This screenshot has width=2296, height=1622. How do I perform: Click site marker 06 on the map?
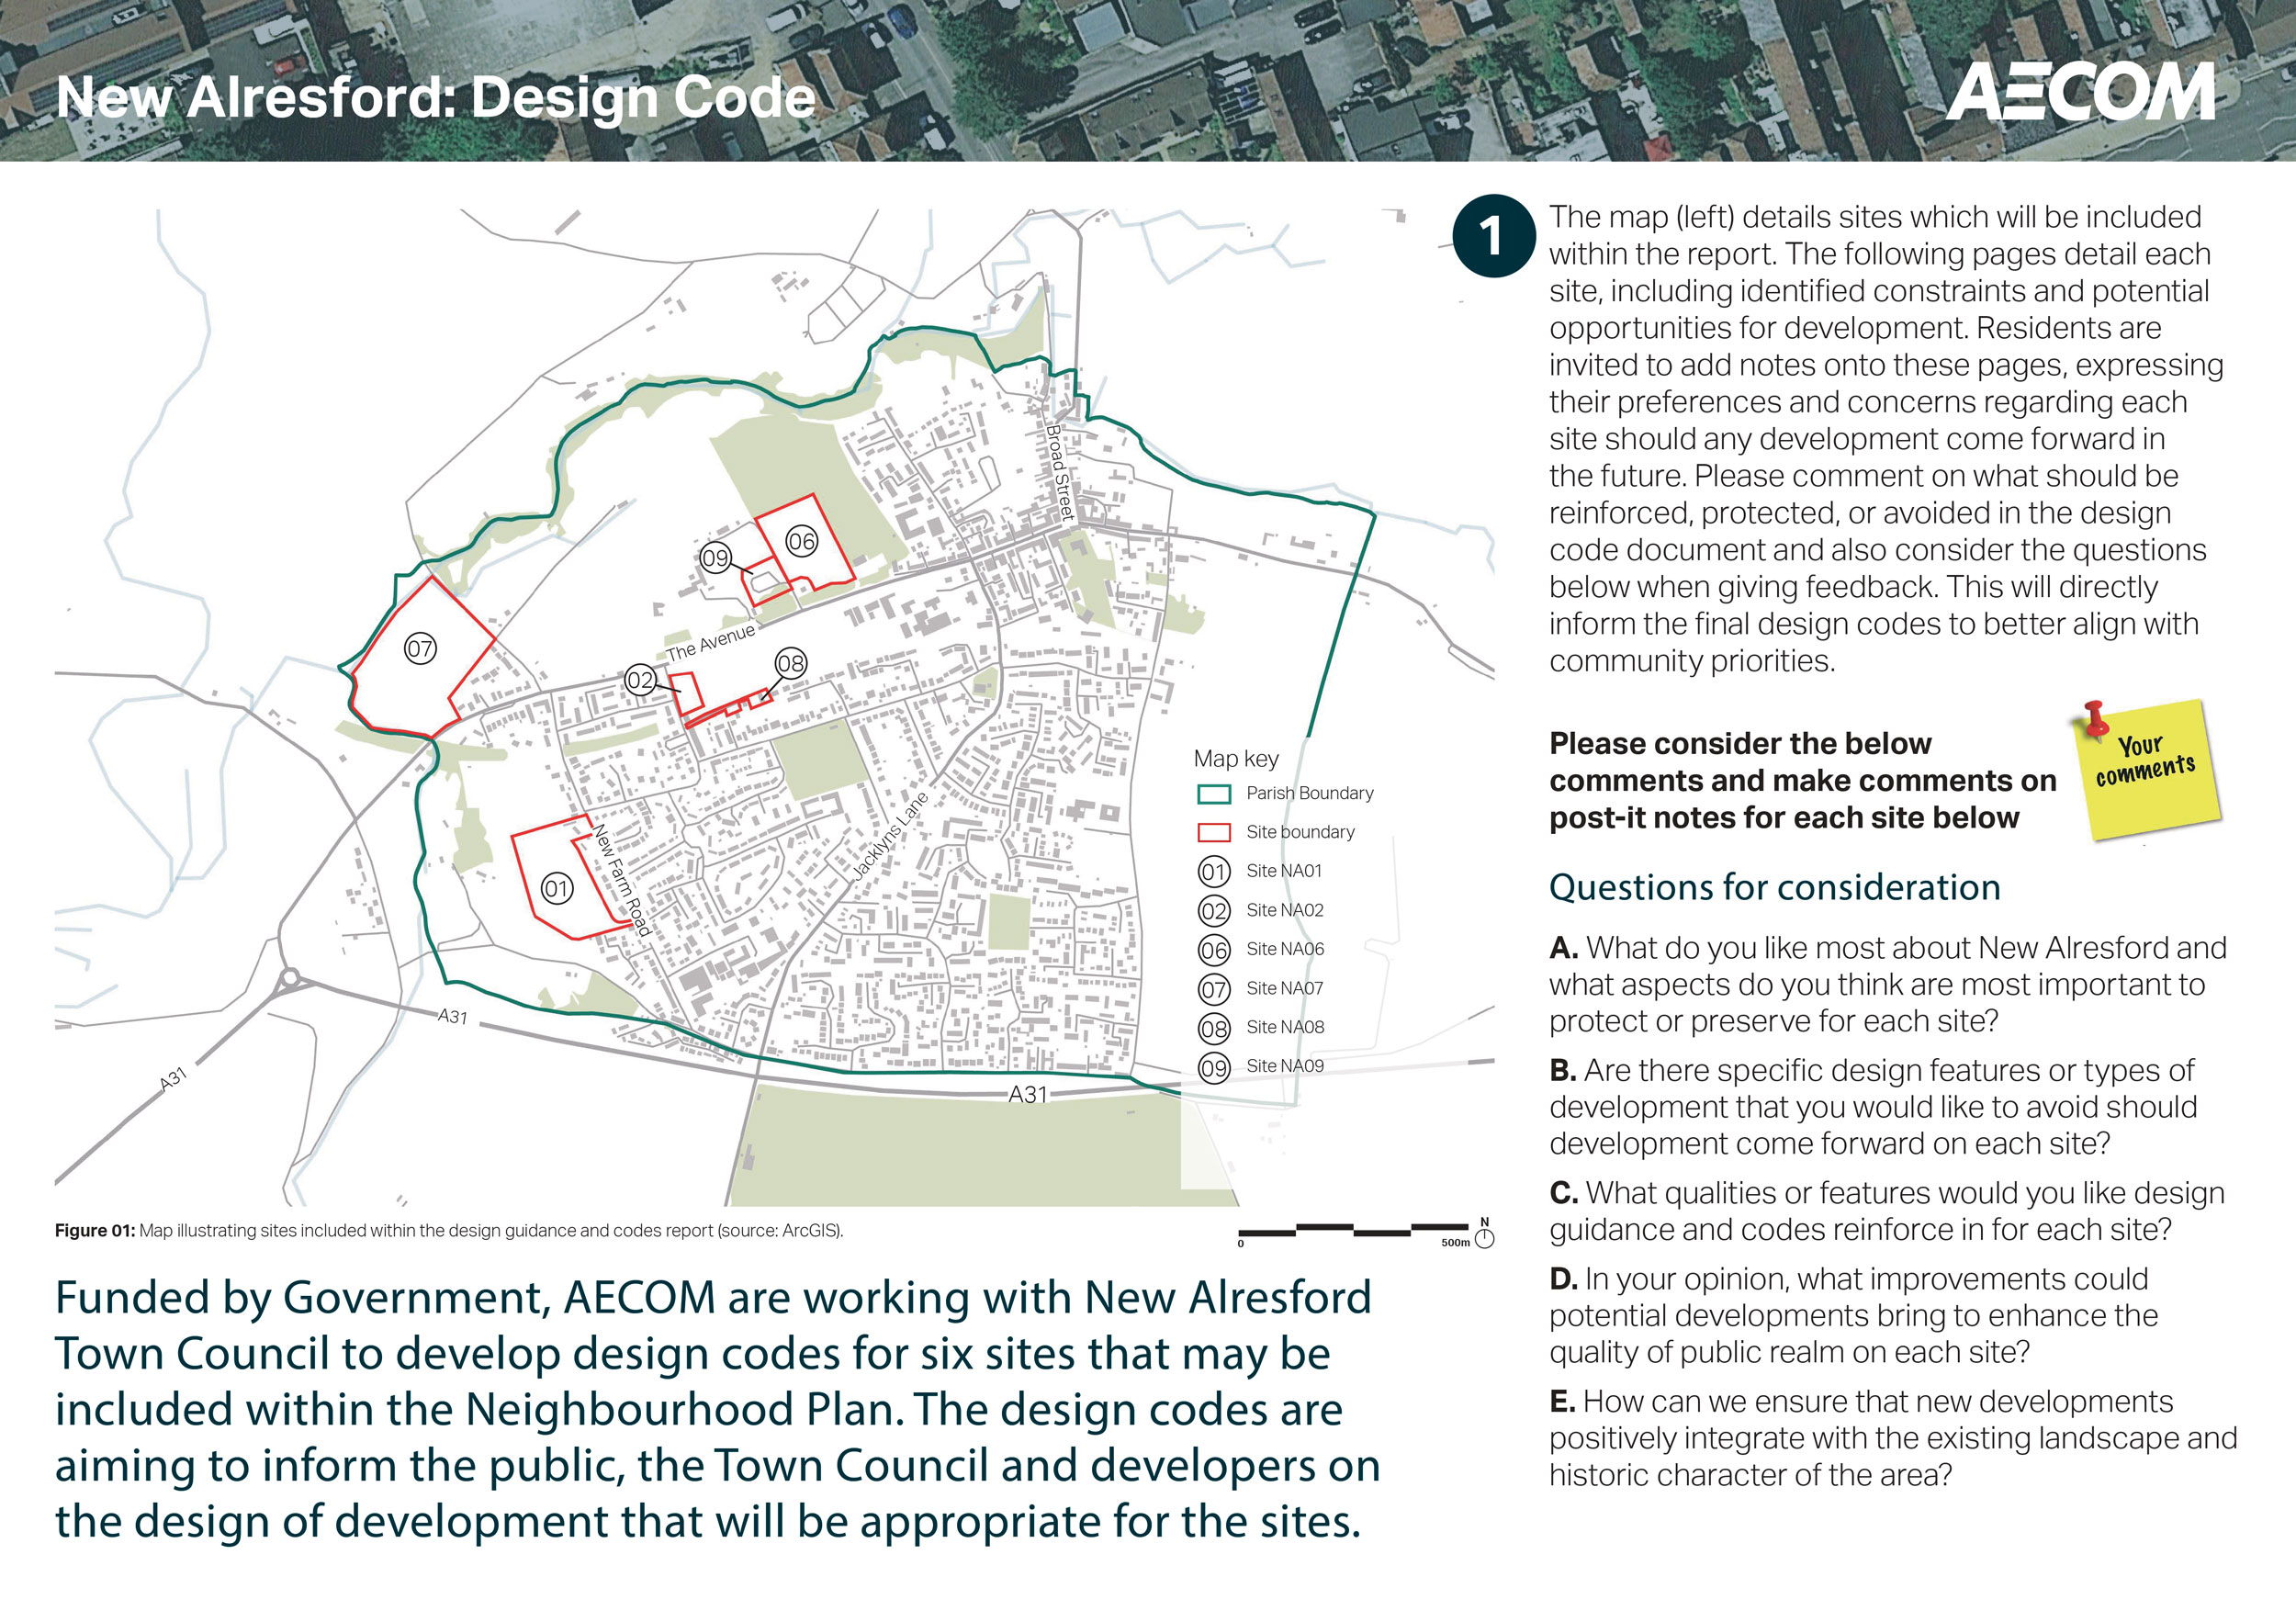pos(801,541)
